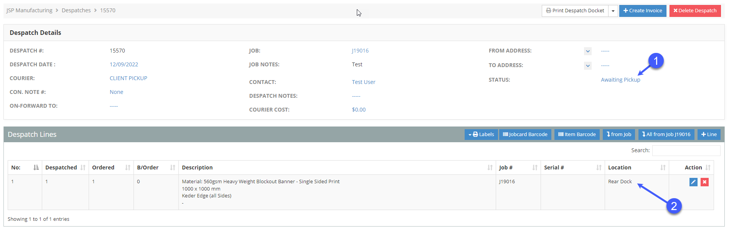Add a new despatch Line
729x230 pixels.
pos(709,135)
